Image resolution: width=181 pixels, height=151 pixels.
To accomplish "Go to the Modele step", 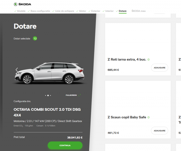I will click(21, 11).
